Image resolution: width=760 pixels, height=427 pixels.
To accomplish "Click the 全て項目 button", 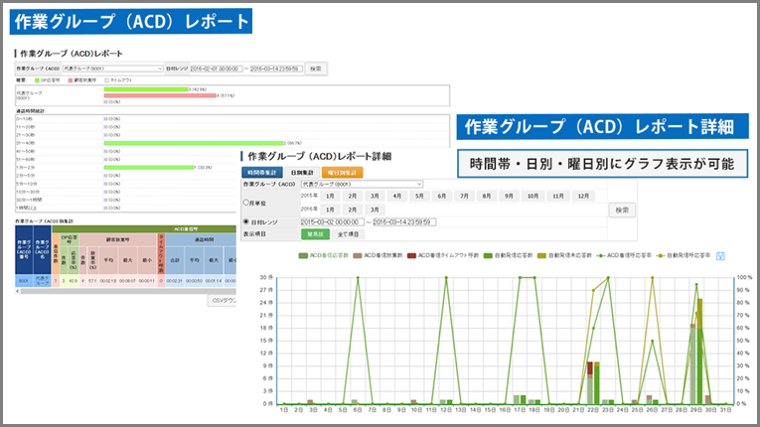I will (350, 234).
